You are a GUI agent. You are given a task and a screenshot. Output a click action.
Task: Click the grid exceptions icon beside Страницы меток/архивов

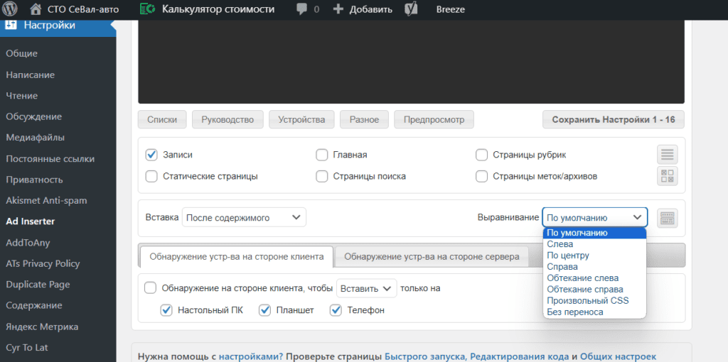(667, 176)
